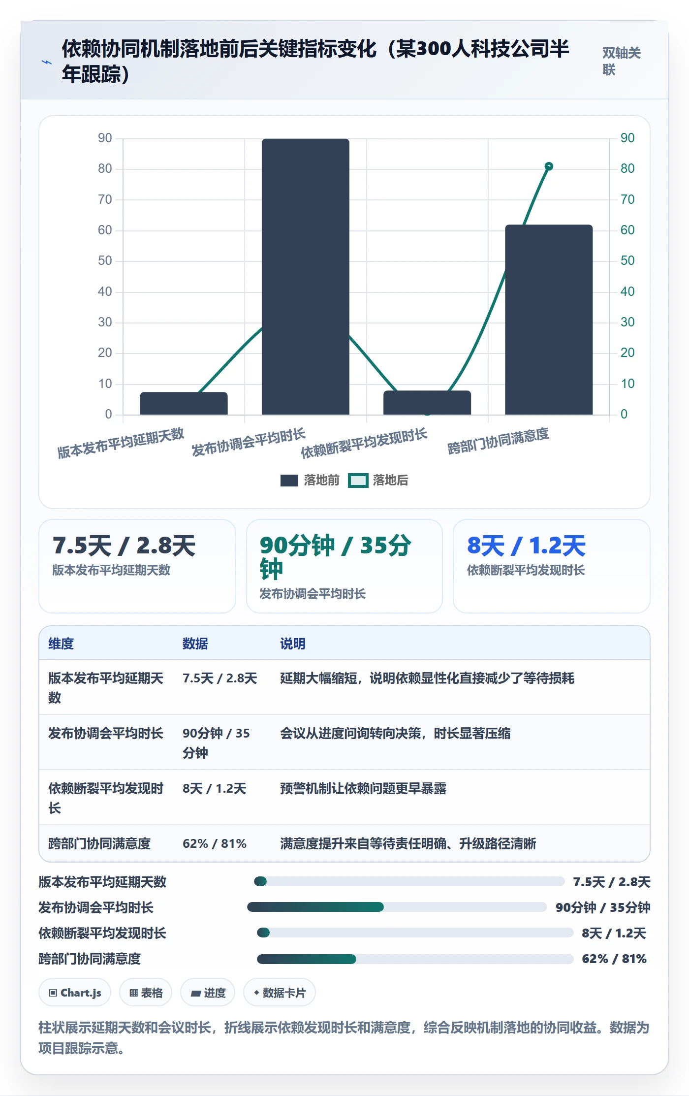Click table cell 满意度提升来自等待责任明确
Image resolution: width=689 pixels, height=1096 pixels.
(408, 843)
